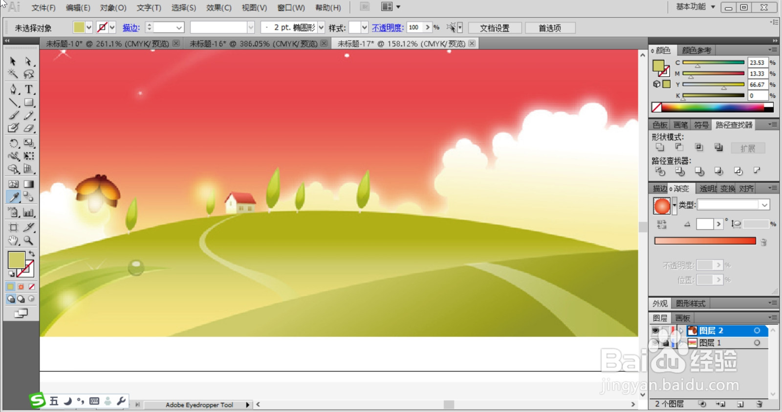
Task: Open the fill color dropdown in control bar
Action: click(x=89, y=28)
